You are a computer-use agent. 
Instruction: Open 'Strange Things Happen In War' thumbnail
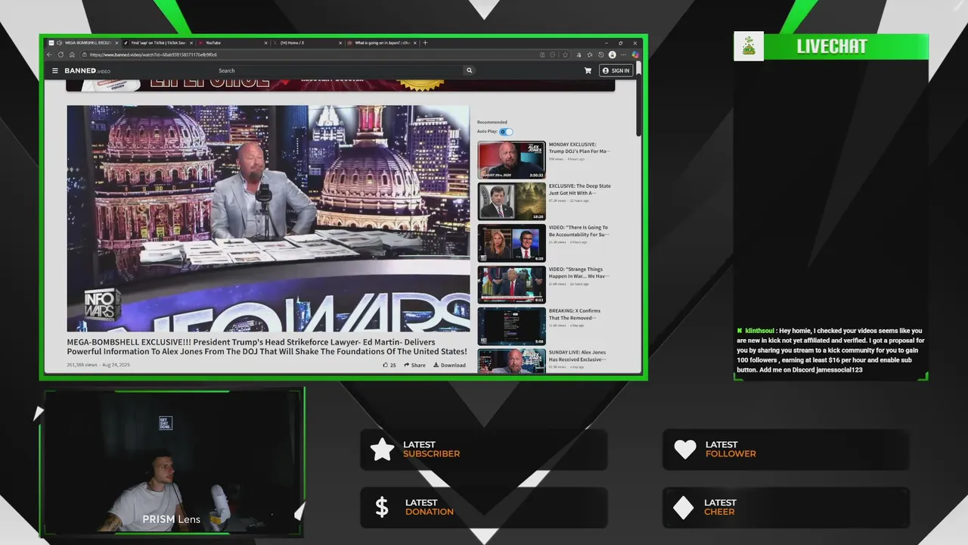pos(511,285)
